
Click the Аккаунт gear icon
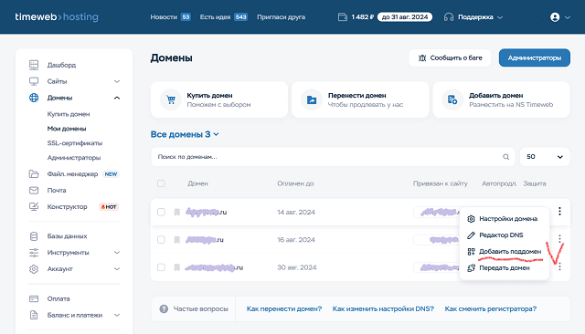pyautogui.click(x=34, y=269)
